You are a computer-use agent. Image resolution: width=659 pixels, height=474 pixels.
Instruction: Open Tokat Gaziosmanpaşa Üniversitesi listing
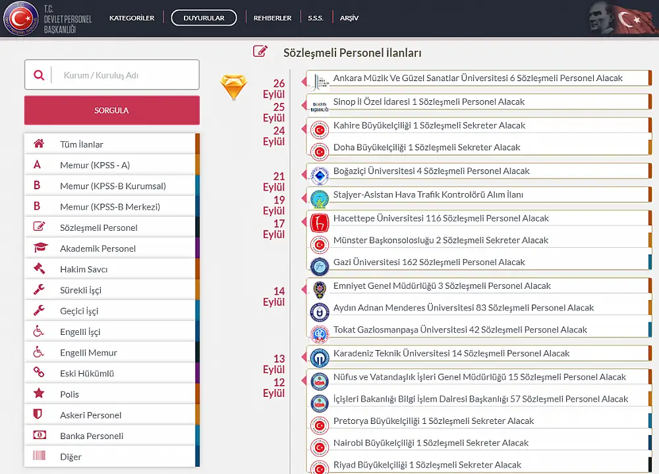479,330
